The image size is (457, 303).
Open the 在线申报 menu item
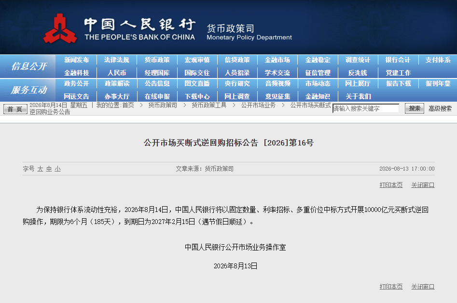(157, 96)
